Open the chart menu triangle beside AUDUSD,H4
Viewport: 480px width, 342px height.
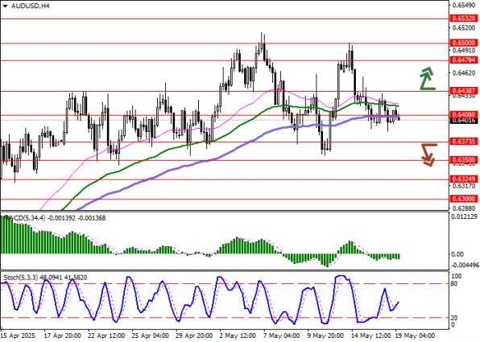[5, 6]
